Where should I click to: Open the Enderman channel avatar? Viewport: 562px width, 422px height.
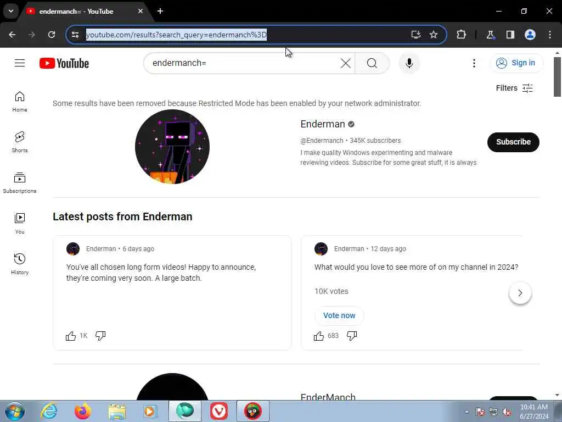(x=172, y=147)
